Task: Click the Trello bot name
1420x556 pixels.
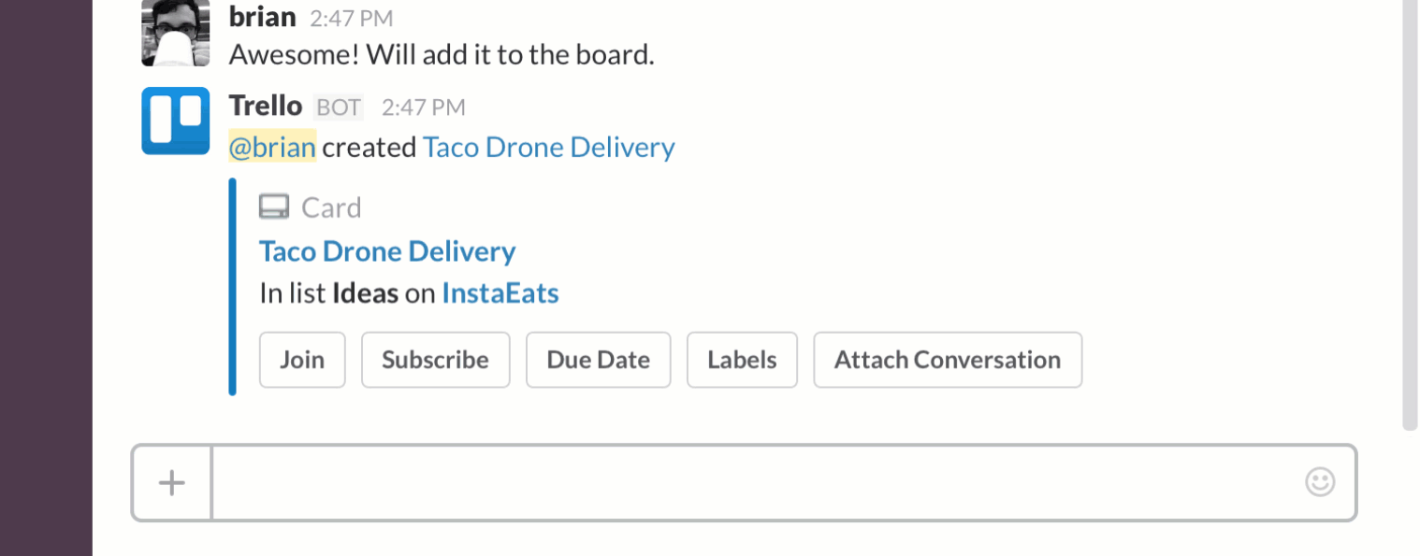Action: [266, 106]
